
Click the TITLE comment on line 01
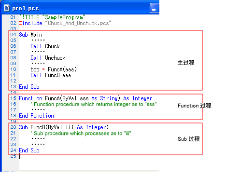pos(52,17)
